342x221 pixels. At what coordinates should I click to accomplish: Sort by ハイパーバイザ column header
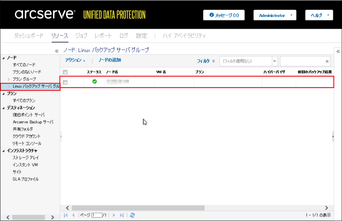(274, 72)
